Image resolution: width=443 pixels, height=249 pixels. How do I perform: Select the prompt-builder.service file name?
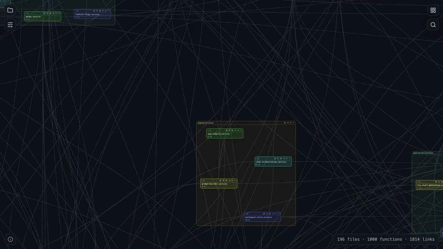(214, 184)
